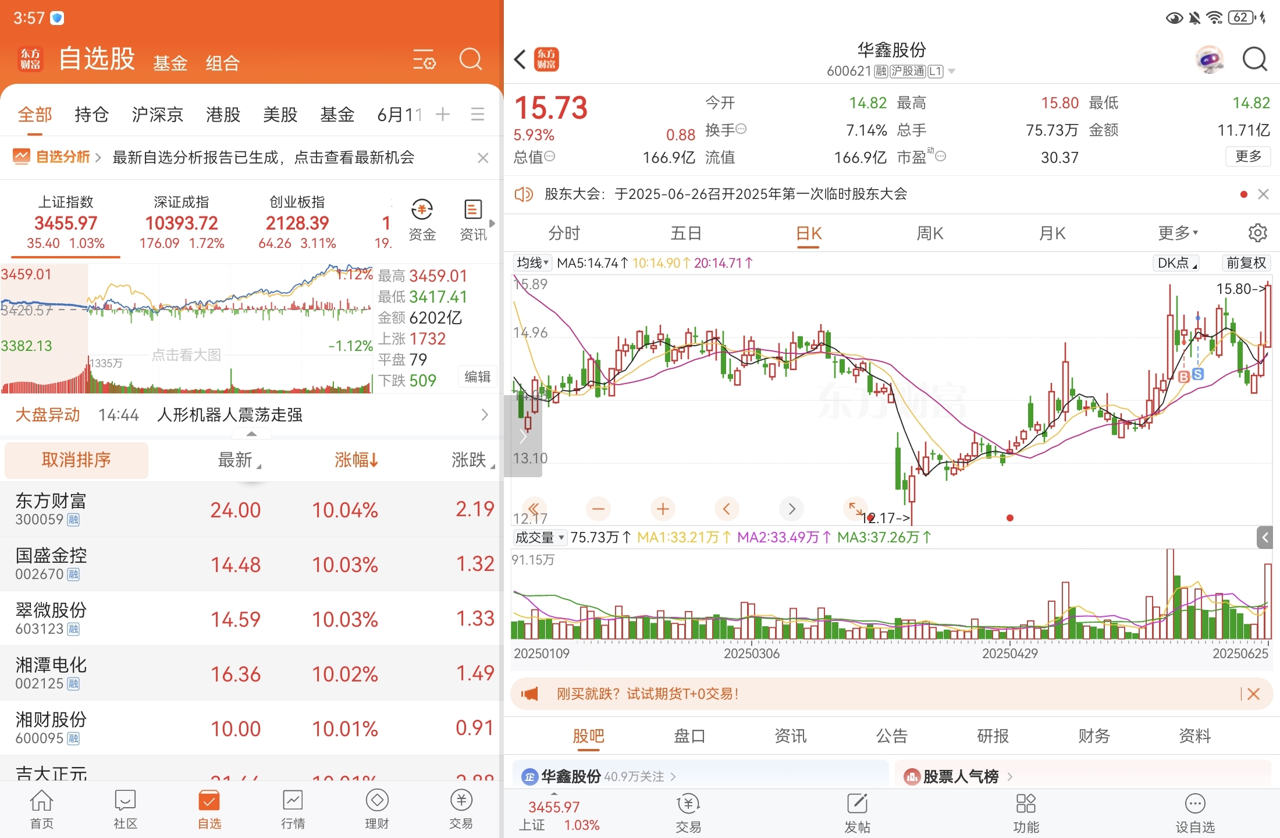This screenshot has height=838, width=1280.
Task: Shift chart left with single left arrow
Action: coord(727,509)
